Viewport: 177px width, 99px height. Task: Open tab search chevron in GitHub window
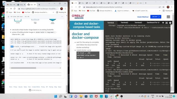pos(49,4)
